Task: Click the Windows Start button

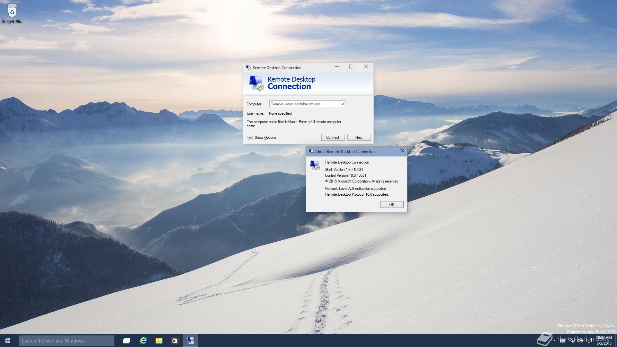Action: pyautogui.click(x=8, y=341)
